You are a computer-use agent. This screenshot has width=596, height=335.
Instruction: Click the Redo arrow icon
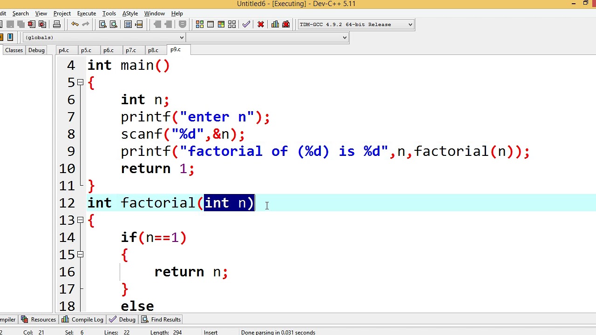[86, 24]
